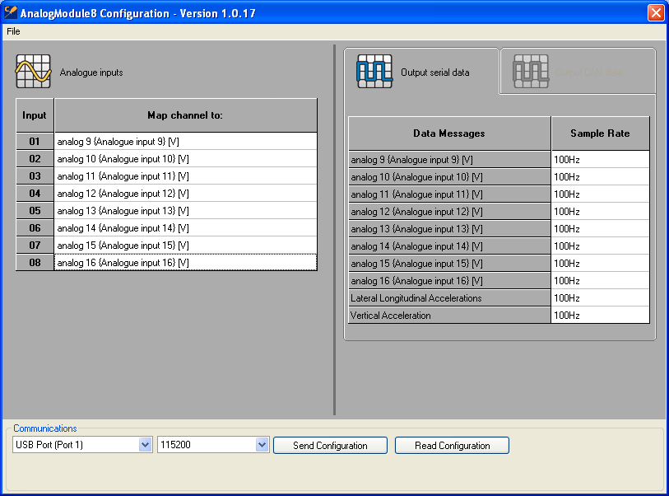The height and width of the screenshot is (496, 669).
Task: Close the AnalogModule8 Configuration window
Action: 655,12
